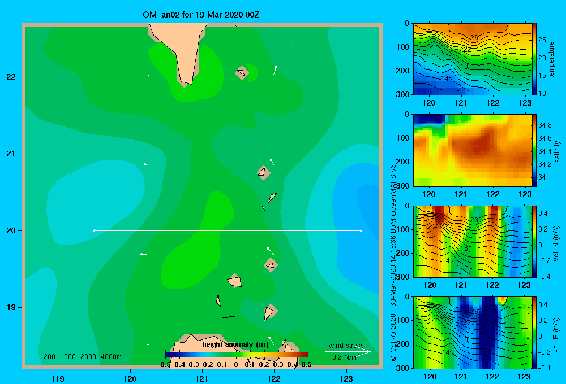Click the small island near 22N east of Taiwan
This screenshot has height=384, width=566.
coord(241,73)
